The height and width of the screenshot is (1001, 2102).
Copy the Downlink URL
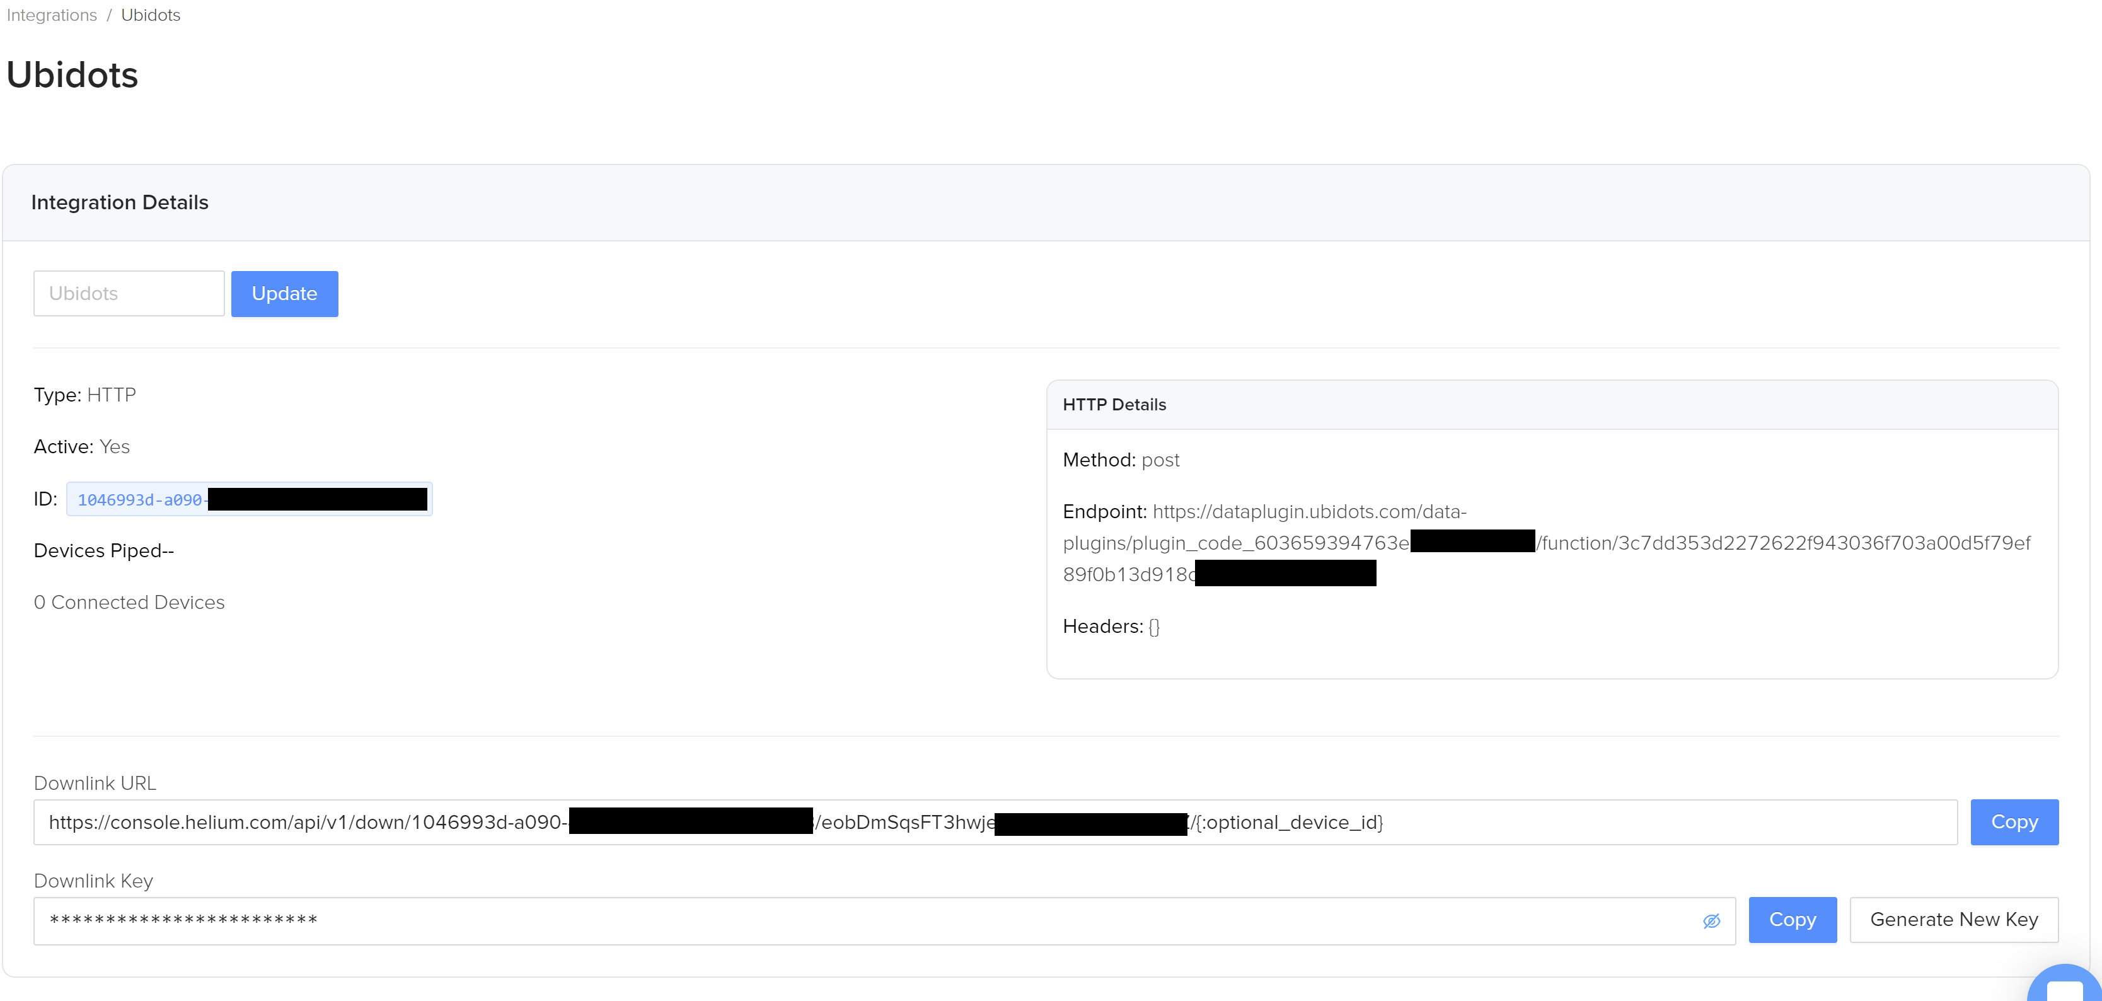coord(2013,823)
